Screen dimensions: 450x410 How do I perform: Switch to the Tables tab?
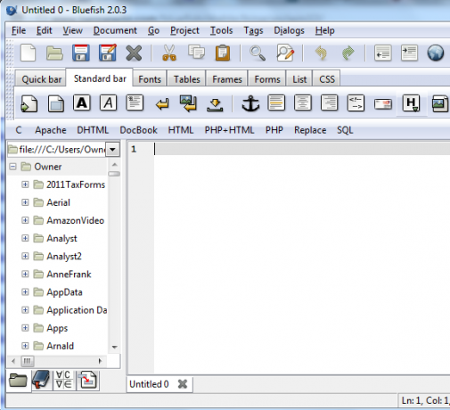click(x=187, y=79)
